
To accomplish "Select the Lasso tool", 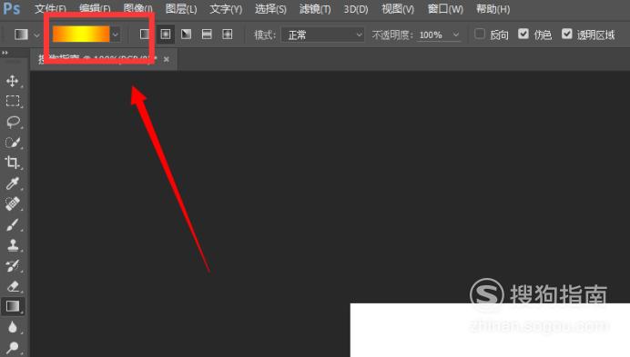I will pyautogui.click(x=13, y=122).
